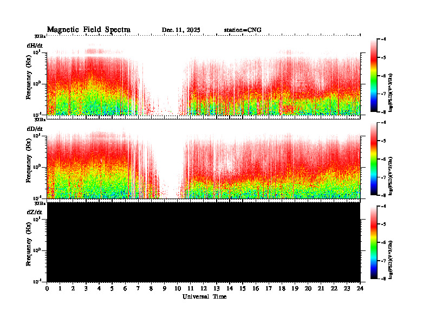Click the color bar beside the dH/dt panel
Viewport: 429px width, 331px height.
pyautogui.click(x=374, y=76)
